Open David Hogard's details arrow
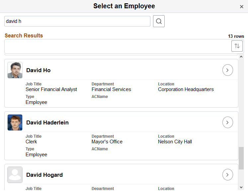 pos(227,175)
